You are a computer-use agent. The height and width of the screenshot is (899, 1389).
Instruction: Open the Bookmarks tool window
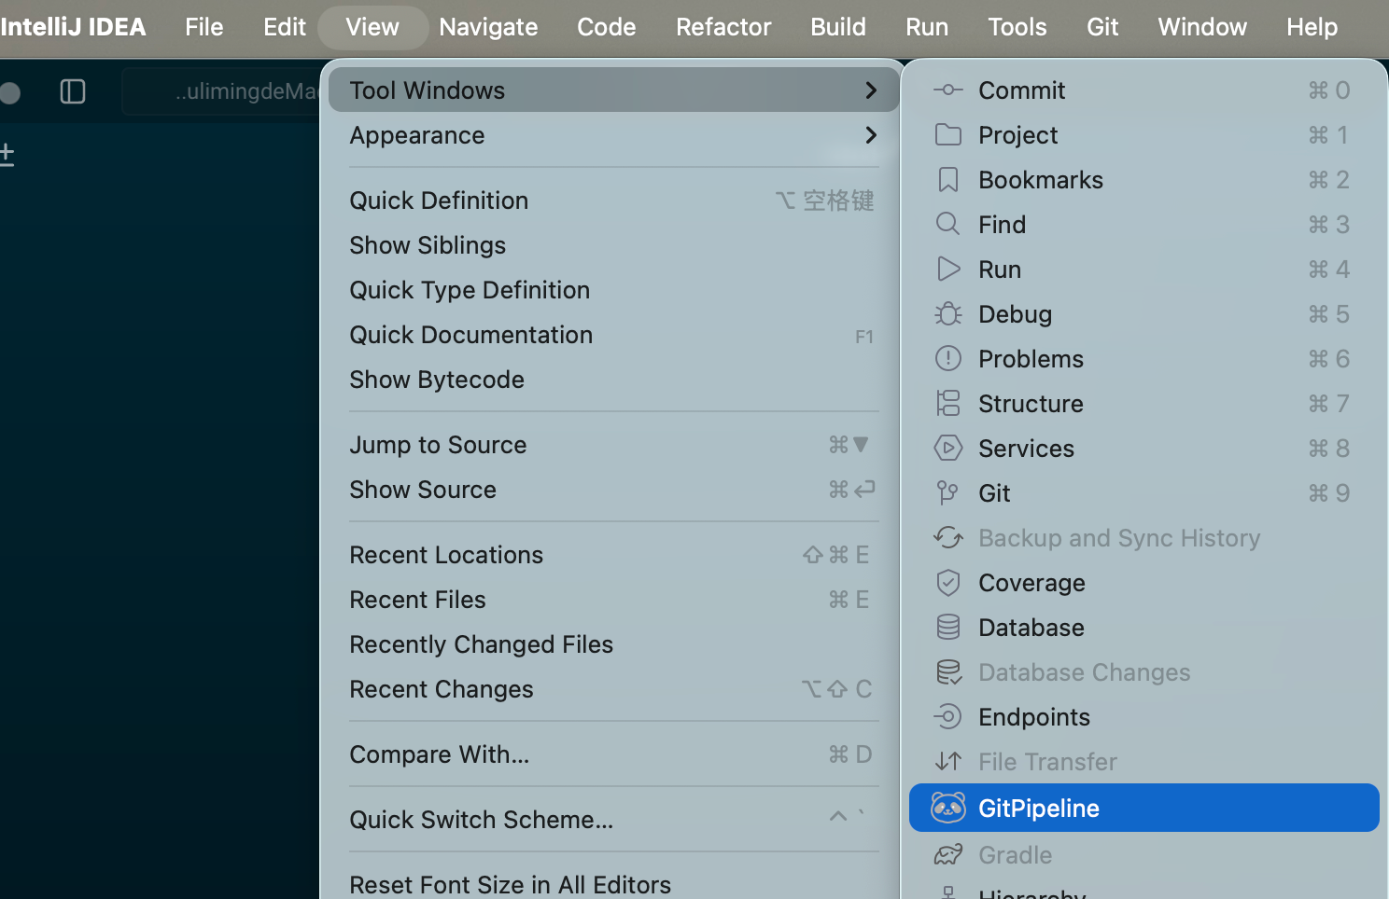(1041, 179)
